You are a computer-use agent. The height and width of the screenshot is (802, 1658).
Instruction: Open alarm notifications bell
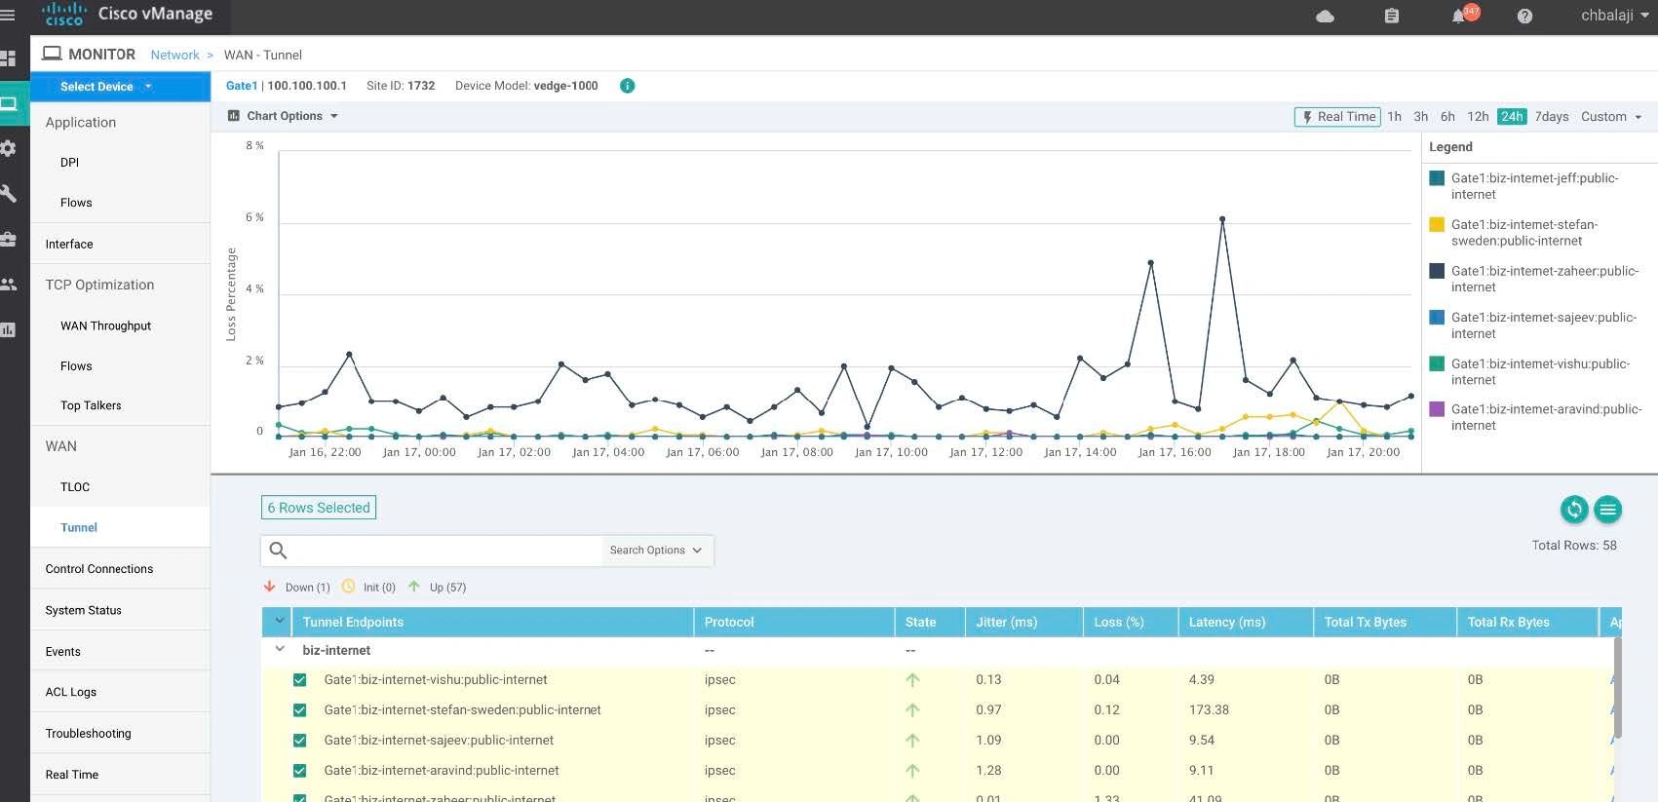pos(1459,17)
